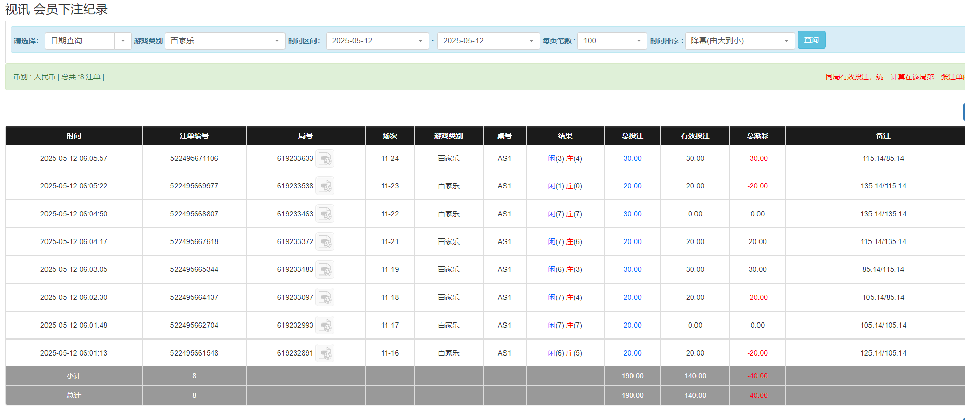The height and width of the screenshot is (420, 965).
Task: Open video replay icon for round 619233538
Action: point(325,186)
